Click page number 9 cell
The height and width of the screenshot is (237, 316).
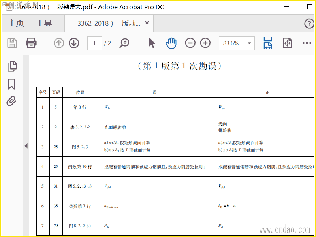pos(56,127)
